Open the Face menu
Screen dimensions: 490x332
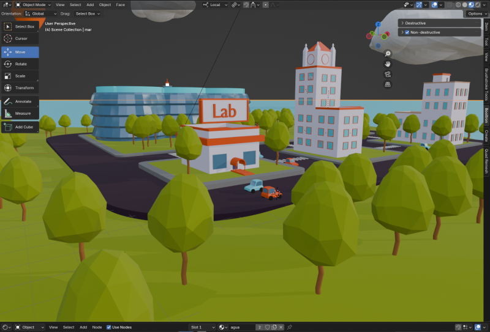coord(120,5)
